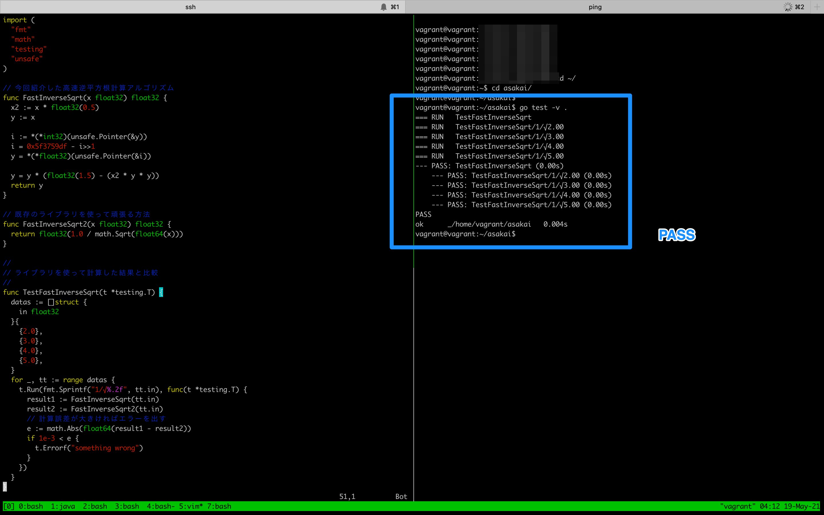This screenshot has width=824, height=515.
Task: Click the y = *(*float32)(unsafe.Pointer(&i)) line
Action: [81, 156]
